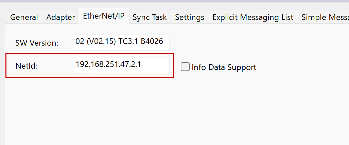Switch to the General tab
349x145 pixels.
pyautogui.click(x=24, y=17)
